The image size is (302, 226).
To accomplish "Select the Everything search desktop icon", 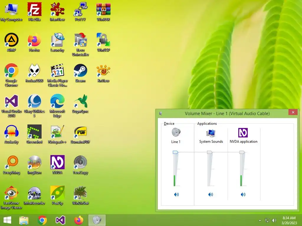I will coord(12,165).
